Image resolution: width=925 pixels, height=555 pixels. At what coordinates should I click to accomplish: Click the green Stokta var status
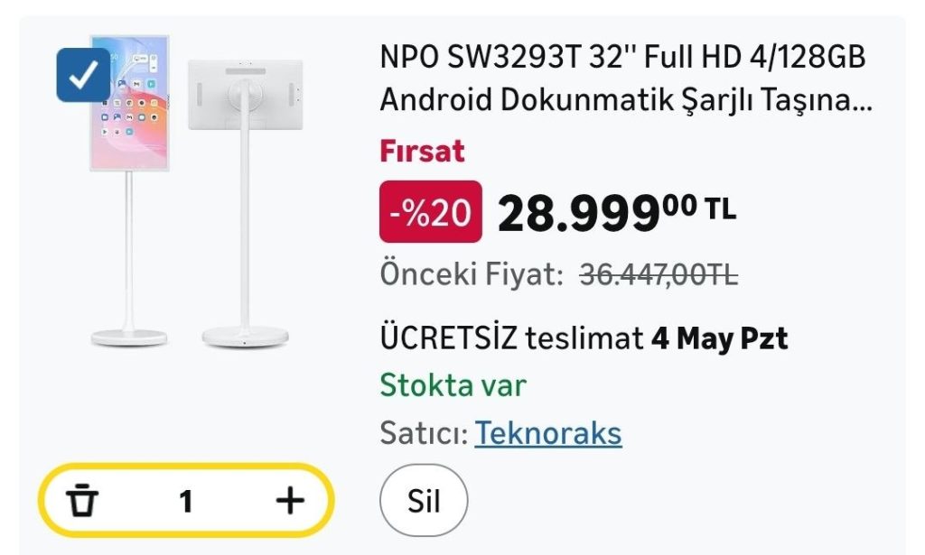[453, 386]
